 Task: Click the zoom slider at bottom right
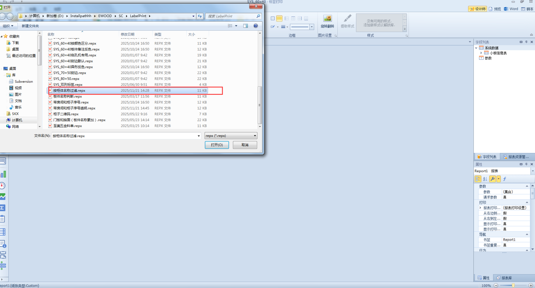pos(513,285)
